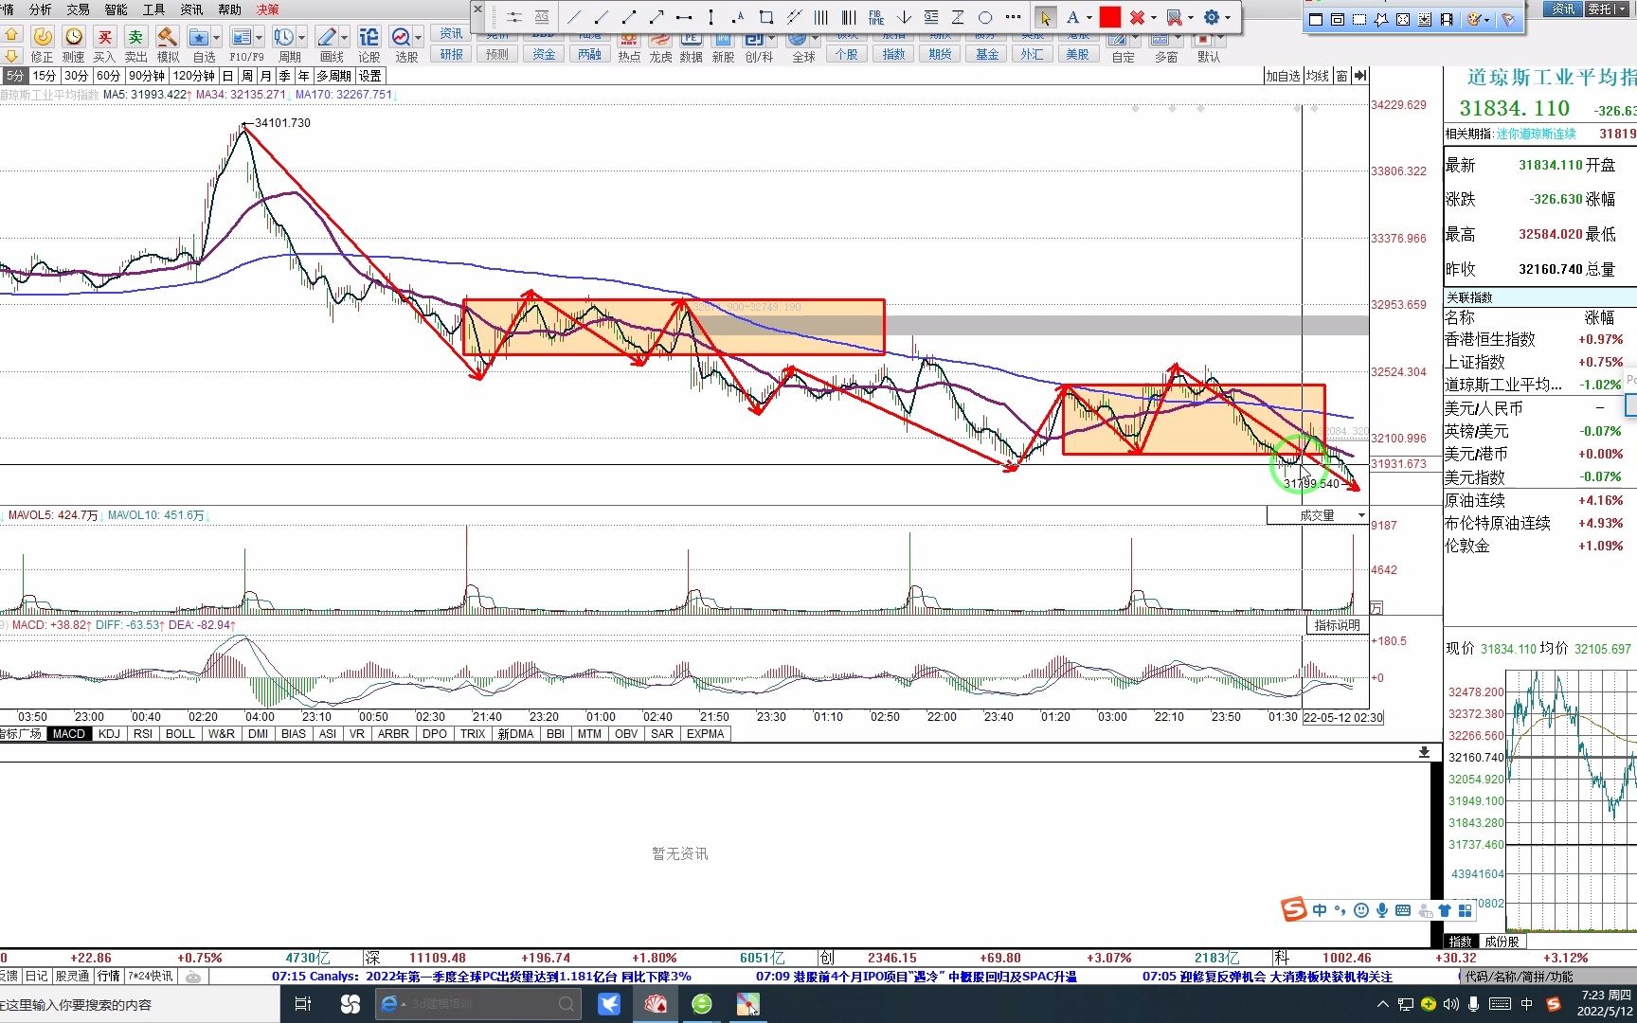Expand the drawing settings gear dropdown
Viewport: 1637px width, 1023px height.
pyautogui.click(x=1228, y=17)
